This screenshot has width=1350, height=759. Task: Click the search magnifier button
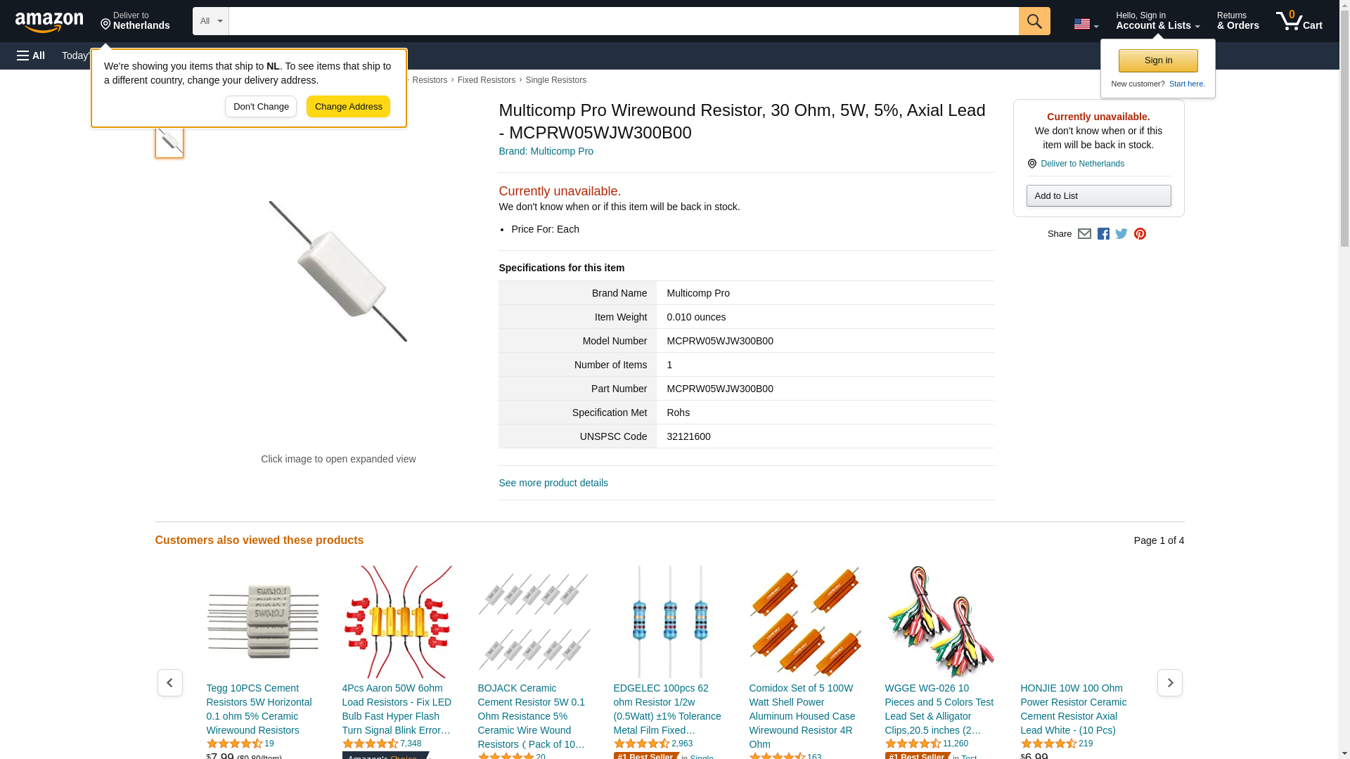pos(1034,21)
